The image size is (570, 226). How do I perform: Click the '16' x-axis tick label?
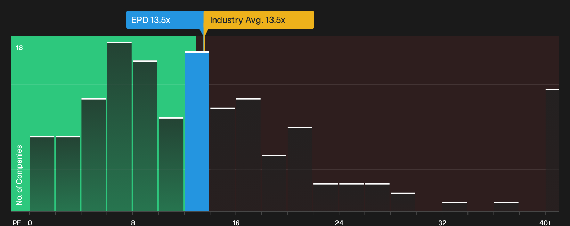[236, 223]
